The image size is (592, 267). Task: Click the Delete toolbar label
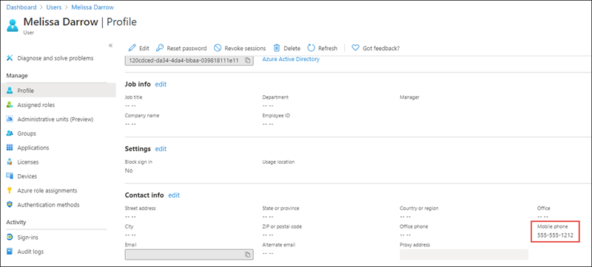pyautogui.click(x=292, y=49)
